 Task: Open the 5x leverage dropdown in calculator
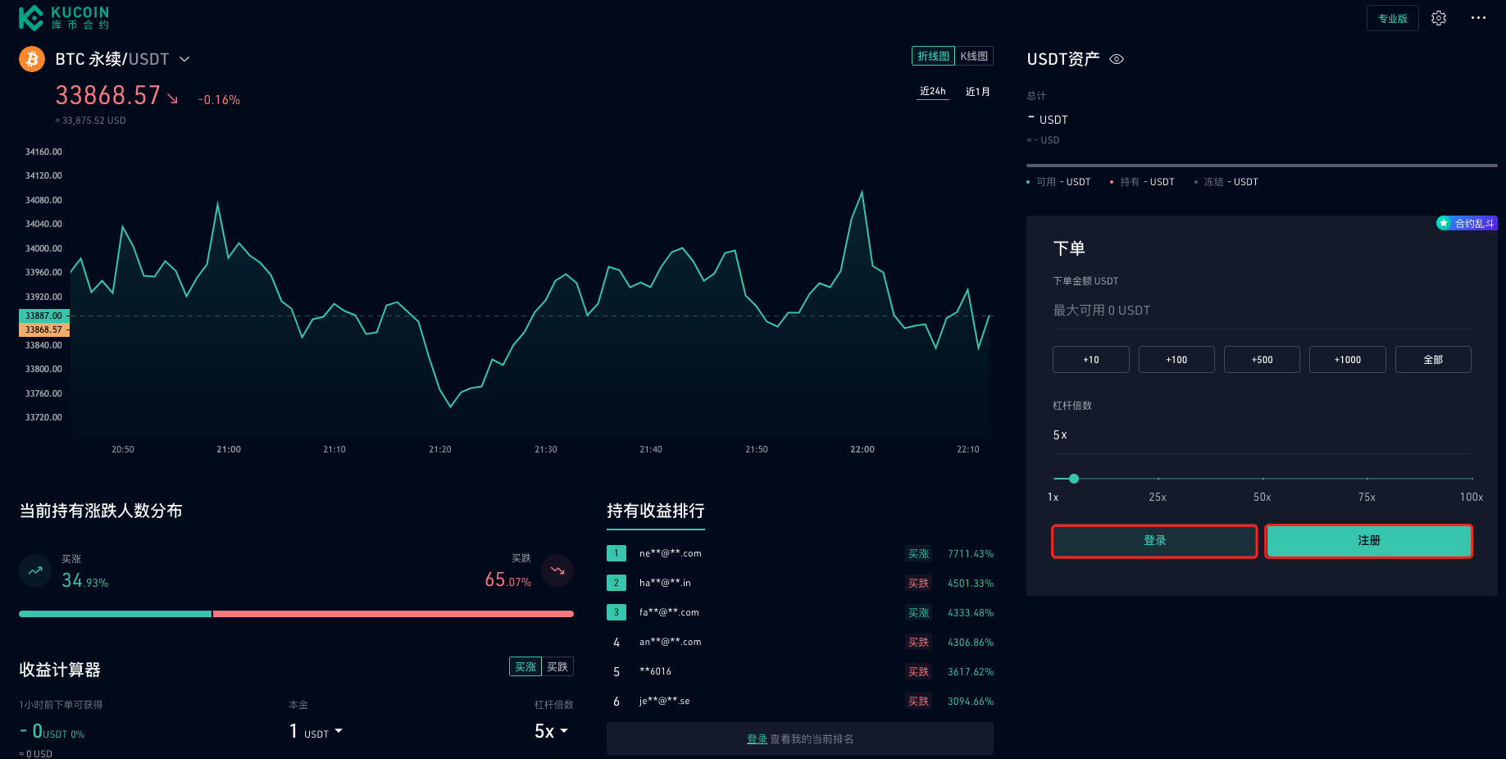point(551,731)
